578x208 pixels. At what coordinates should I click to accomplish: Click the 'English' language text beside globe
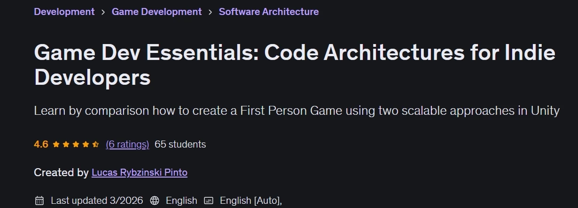coord(181,201)
